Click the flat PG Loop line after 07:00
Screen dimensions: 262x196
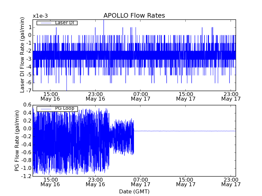click(x=183, y=131)
